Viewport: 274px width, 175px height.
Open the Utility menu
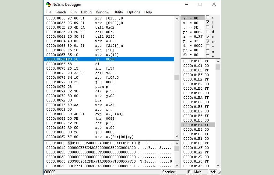tap(118, 12)
